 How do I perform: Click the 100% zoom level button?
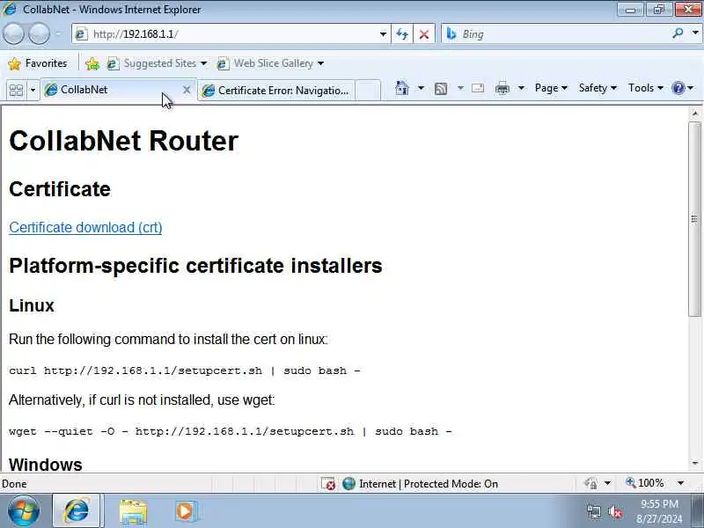point(645,483)
